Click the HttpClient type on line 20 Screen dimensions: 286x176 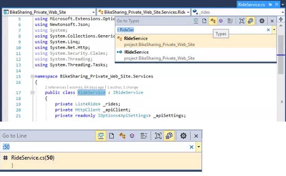pyautogui.click(x=88, y=110)
